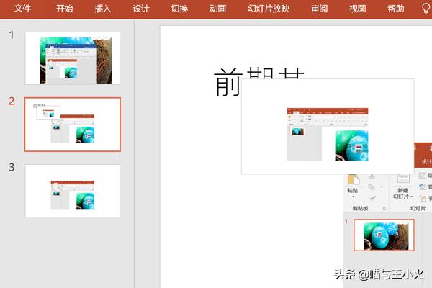Screen dimensions: 432x288
Task: Click the Paste (粘贴) clipboard icon
Action: pyautogui.click(x=353, y=179)
